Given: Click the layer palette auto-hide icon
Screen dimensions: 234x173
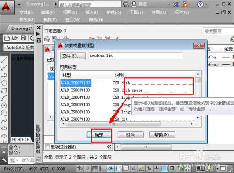Looking at the screenshot, I should pyautogui.click(x=38, y=34).
